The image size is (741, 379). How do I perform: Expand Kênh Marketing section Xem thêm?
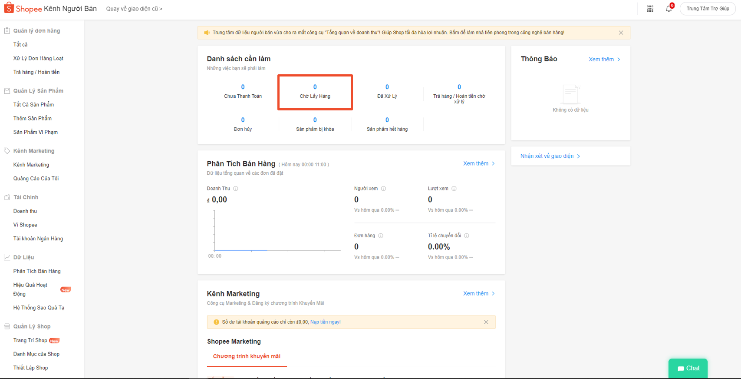pyautogui.click(x=479, y=293)
